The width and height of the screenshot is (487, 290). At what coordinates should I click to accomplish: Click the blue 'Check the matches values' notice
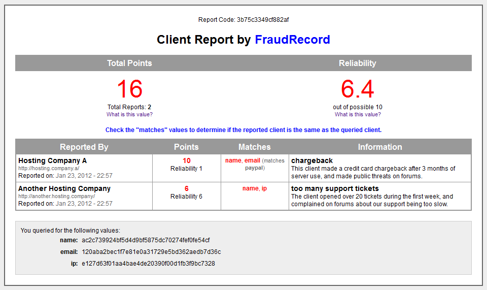[243, 130]
